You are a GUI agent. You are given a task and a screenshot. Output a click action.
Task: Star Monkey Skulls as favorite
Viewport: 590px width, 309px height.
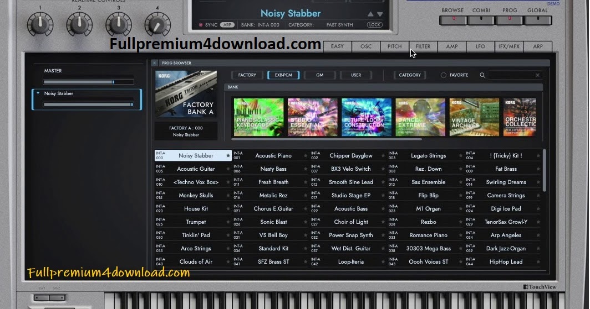pyautogui.click(x=228, y=195)
